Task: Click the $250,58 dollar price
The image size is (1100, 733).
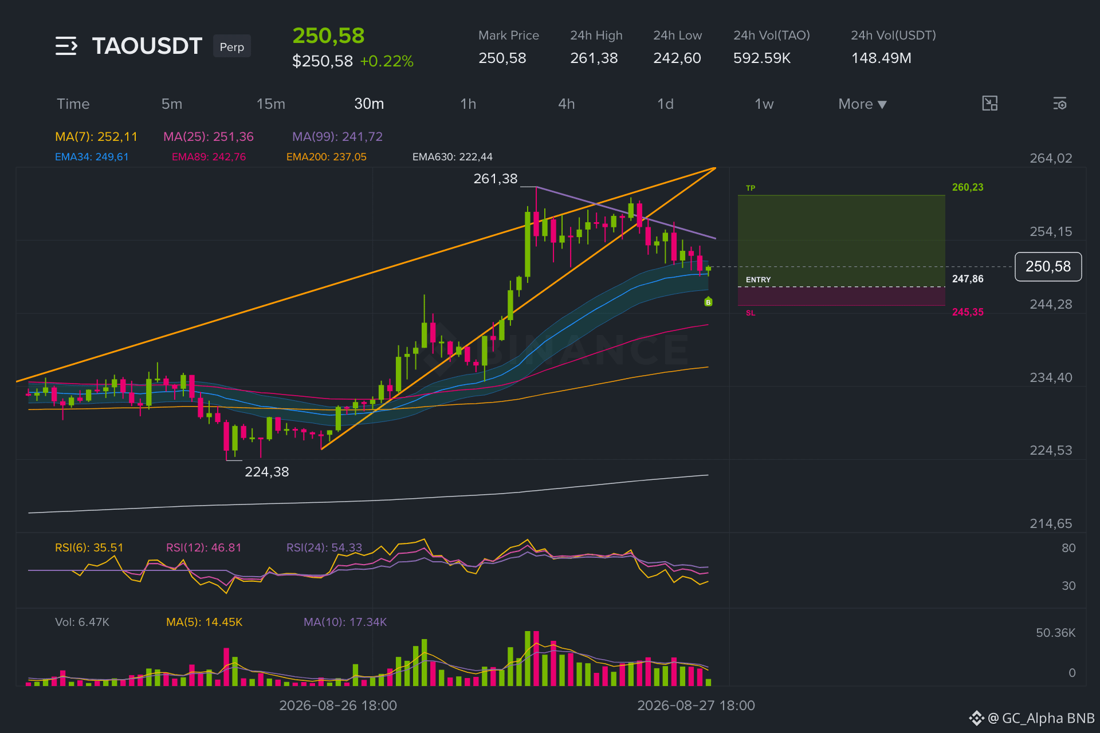Action: (x=323, y=61)
